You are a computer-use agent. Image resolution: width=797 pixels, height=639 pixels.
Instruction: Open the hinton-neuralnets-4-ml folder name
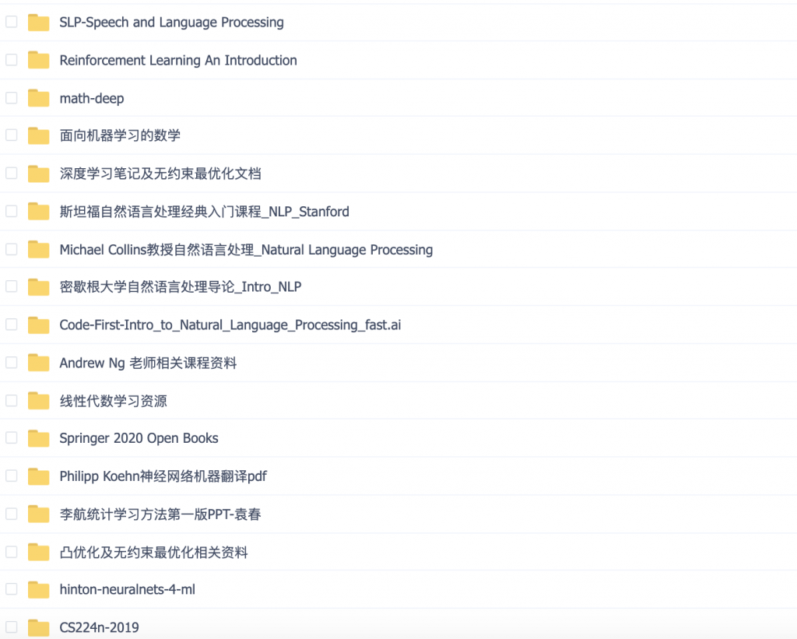(127, 590)
